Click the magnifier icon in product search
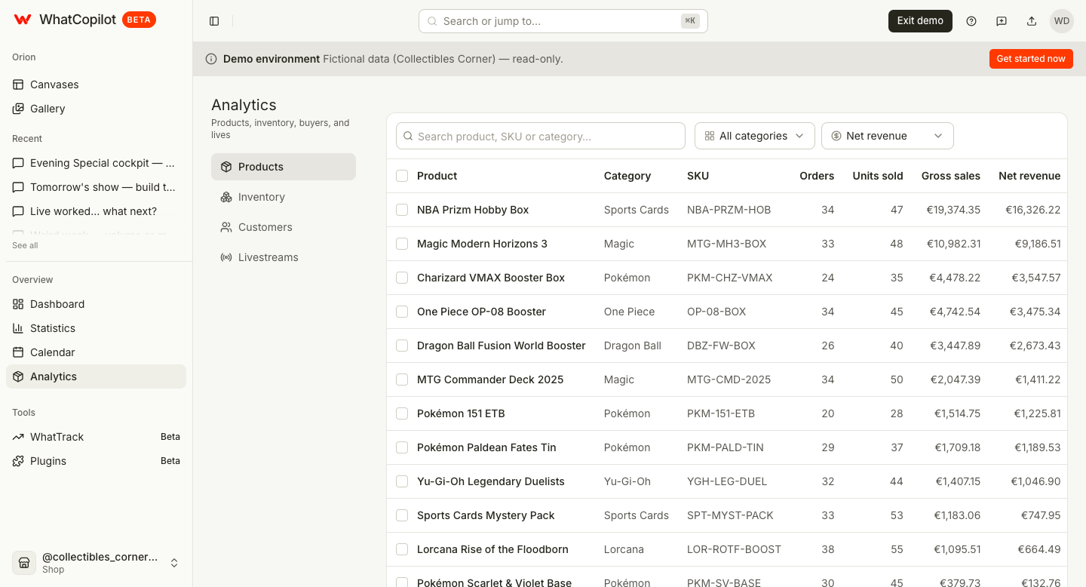Image resolution: width=1086 pixels, height=587 pixels. pos(408,137)
